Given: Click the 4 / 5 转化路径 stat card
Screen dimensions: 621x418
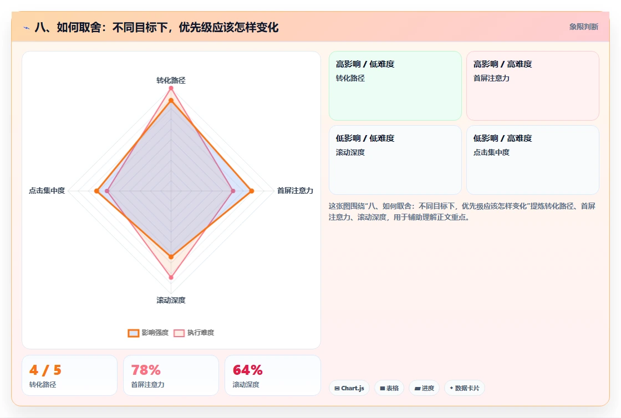Looking at the screenshot, I should [x=70, y=375].
